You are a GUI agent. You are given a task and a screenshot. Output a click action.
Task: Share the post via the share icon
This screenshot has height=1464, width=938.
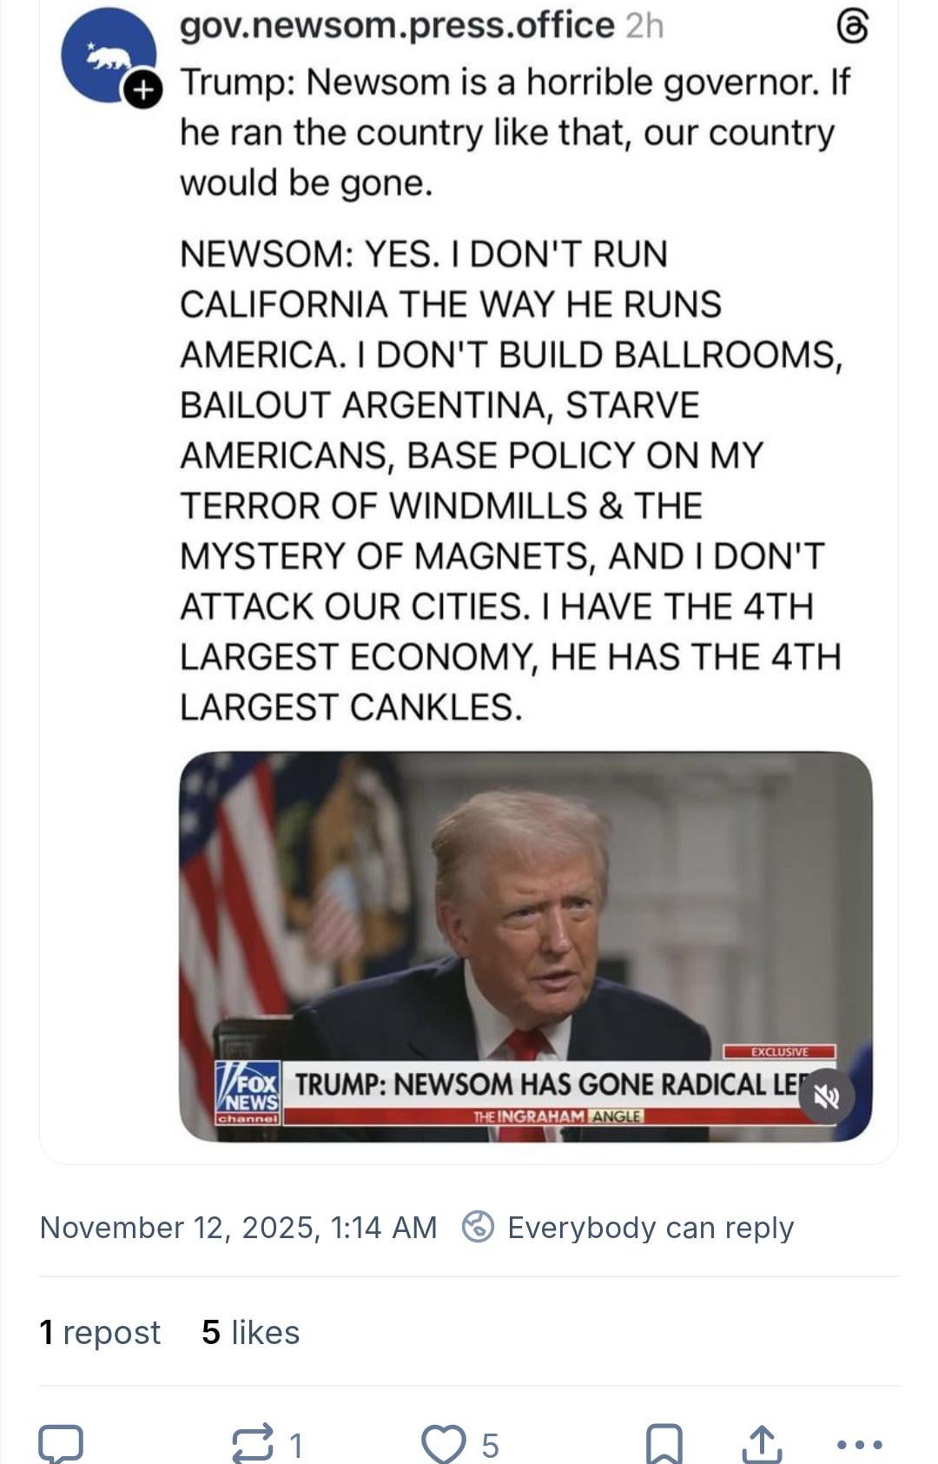[x=760, y=1444]
